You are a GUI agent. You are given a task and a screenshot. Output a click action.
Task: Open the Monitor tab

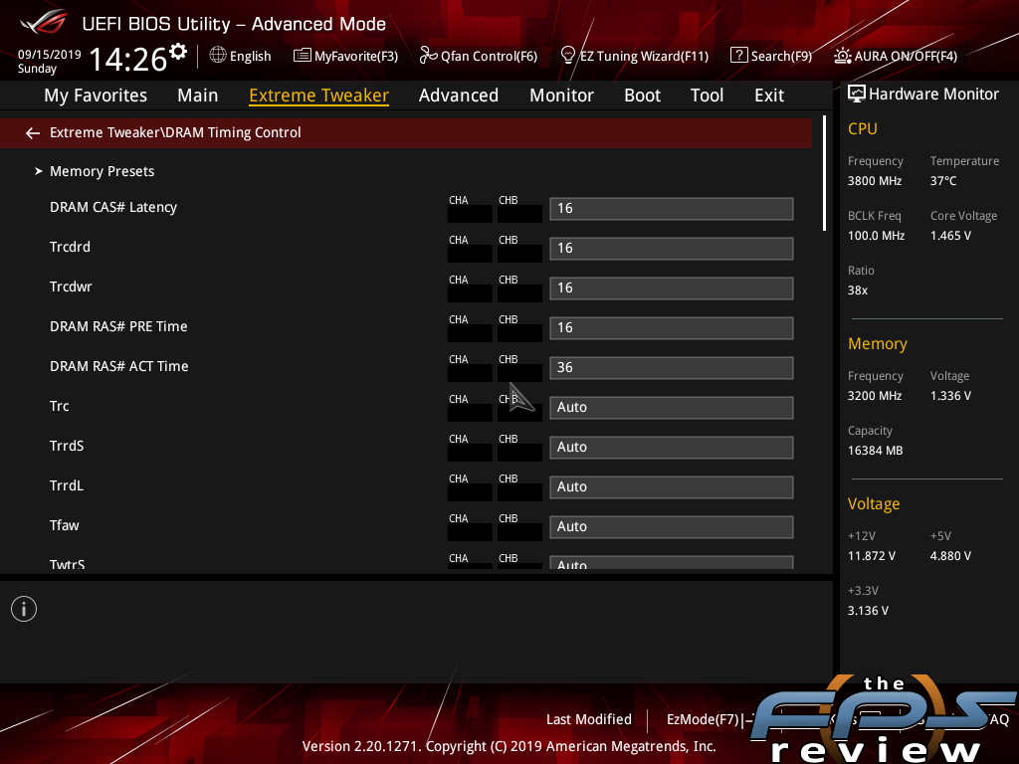(x=561, y=95)
